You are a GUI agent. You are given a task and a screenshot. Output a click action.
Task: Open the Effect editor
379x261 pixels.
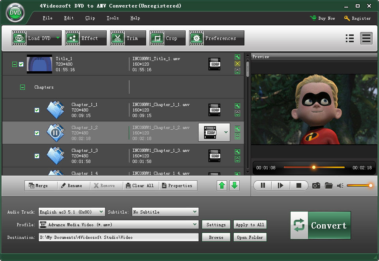(x=86, y=38)
